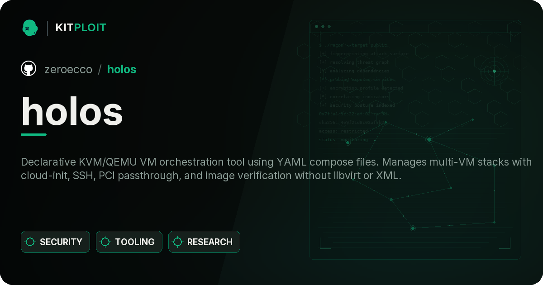Screen dimensions: 543x285
Task: Click the crosshair icon in TOOLING tag
Action: coord(105,242)
